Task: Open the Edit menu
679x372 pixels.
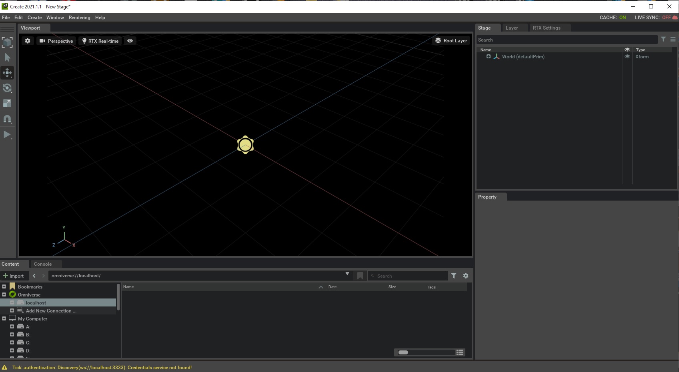Action: 18,18
